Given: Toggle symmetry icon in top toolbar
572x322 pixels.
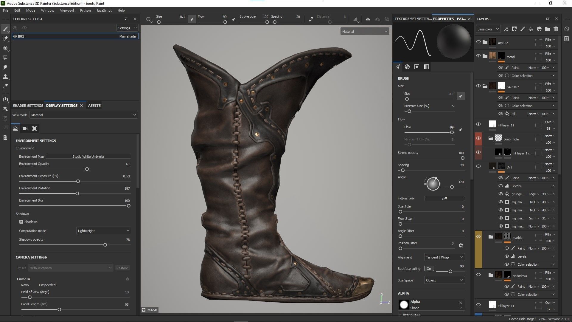Looking at the screenshot, I should (368, 19).
